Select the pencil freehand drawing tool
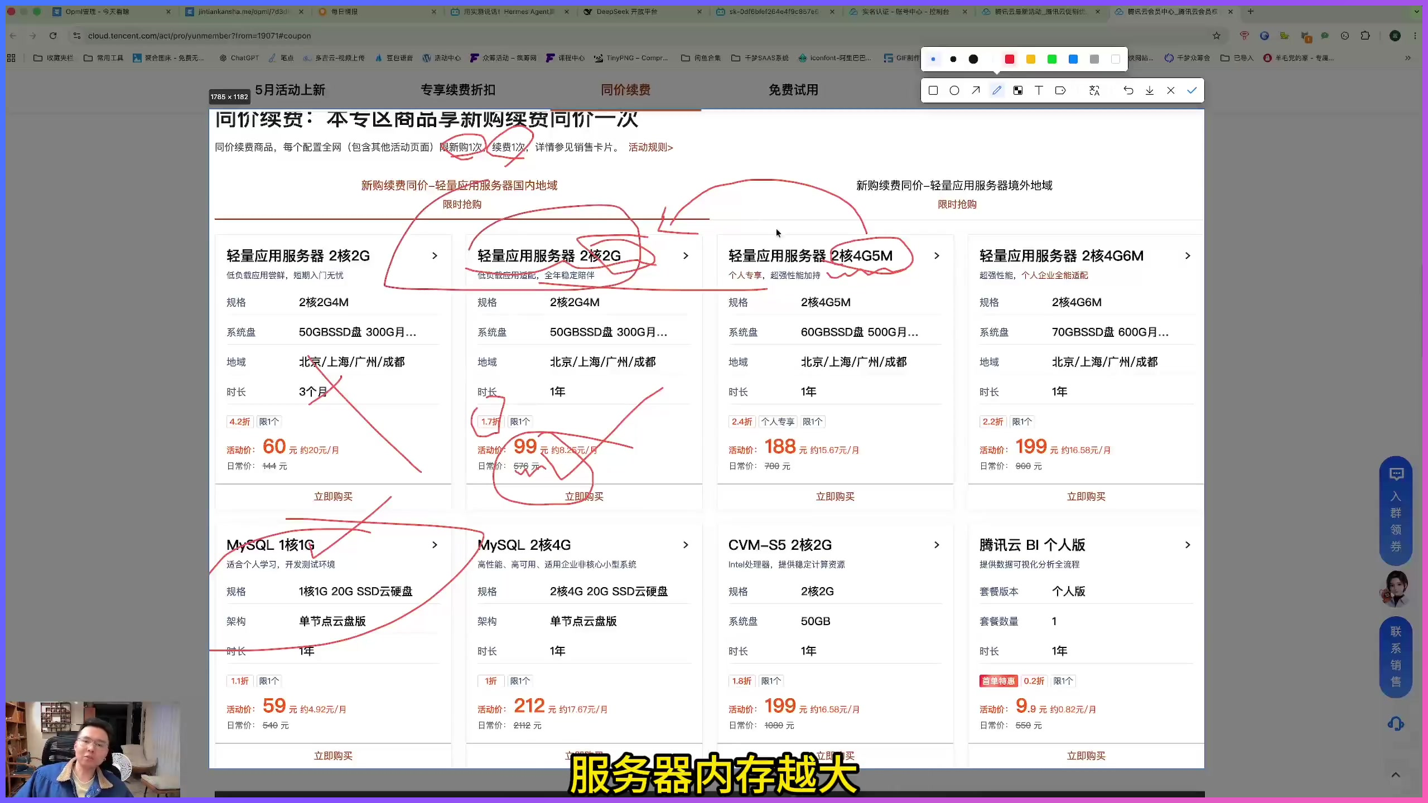1428x803 pixels. tap(997, 90)
